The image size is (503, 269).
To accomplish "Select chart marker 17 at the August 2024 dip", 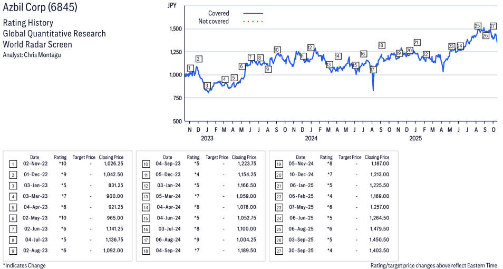I will pyautogui.click(x=373, y=70).
